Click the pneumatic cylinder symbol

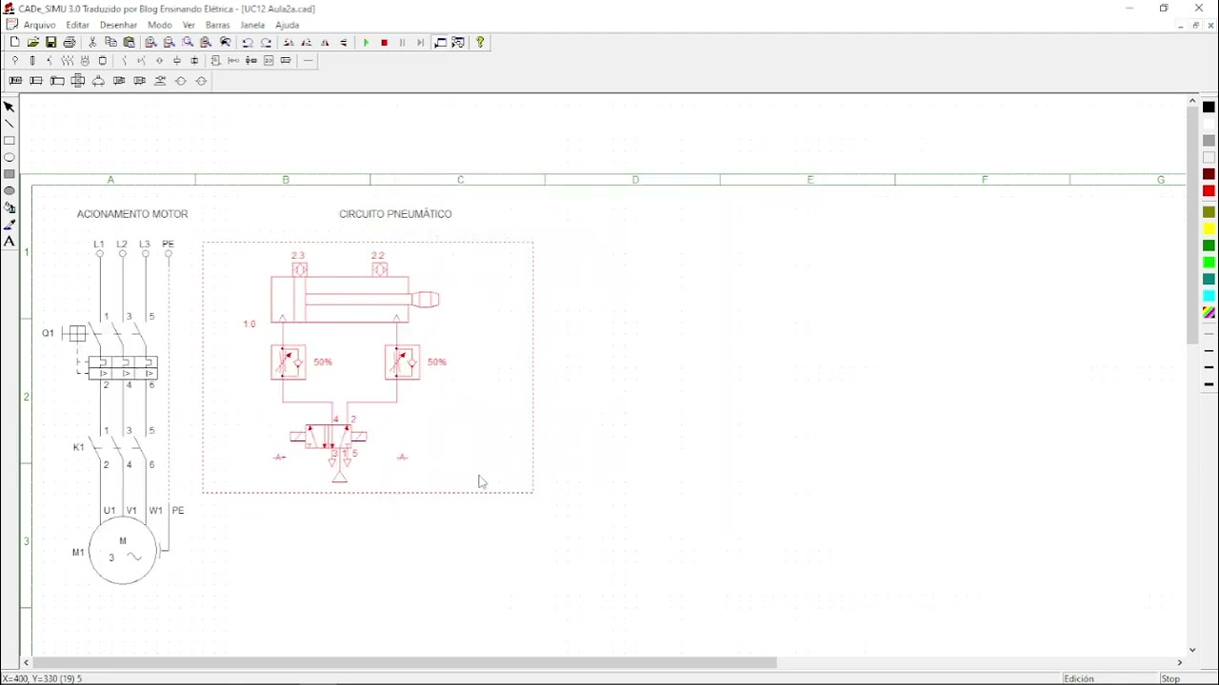(354, 300)
